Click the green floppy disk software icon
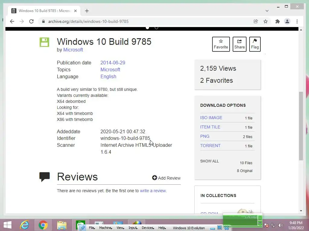Viewport: 309px width, 231px height. pos(44,42)
